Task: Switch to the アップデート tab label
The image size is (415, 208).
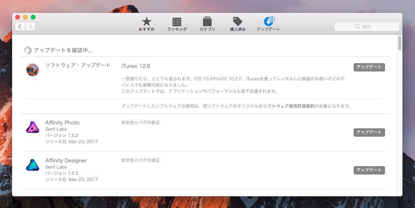Action: click(268, 29)
